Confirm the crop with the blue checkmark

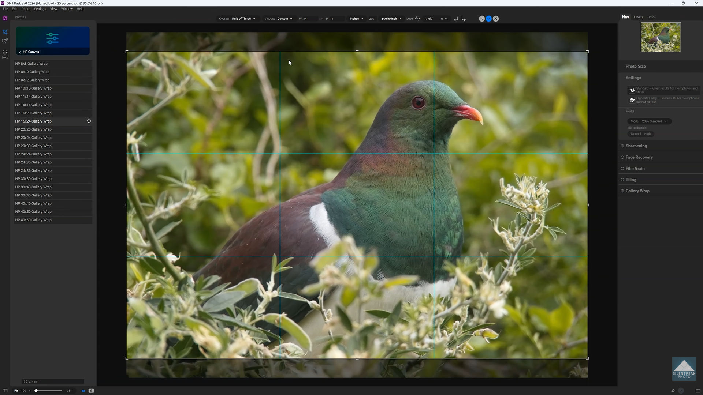[x=488, y=19]
